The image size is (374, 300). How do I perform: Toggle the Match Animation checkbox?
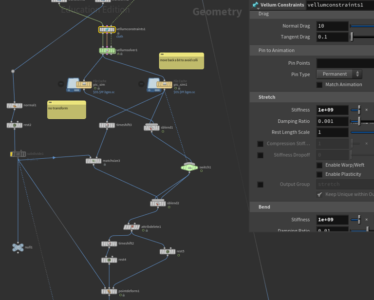[x=319, y=85]
